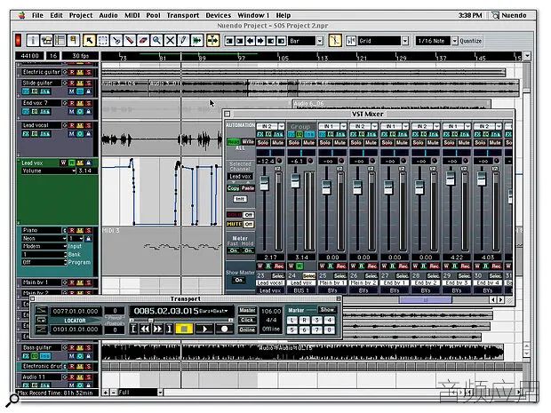Click the Show markers button
The height and width of the screenshot is (413, 551).
(x=327, y=310)
